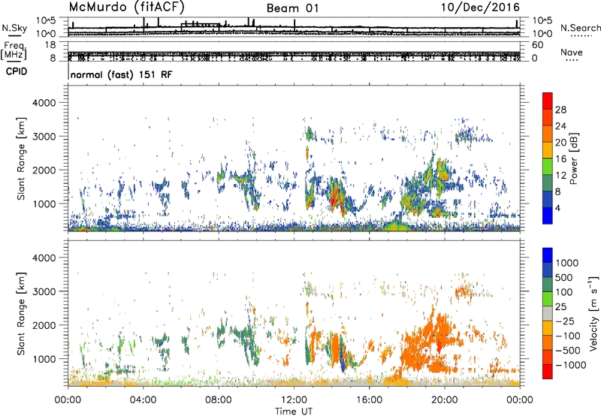Click the frequency axis value 18
The image size is (601, 416).
(x=50, y=45)
